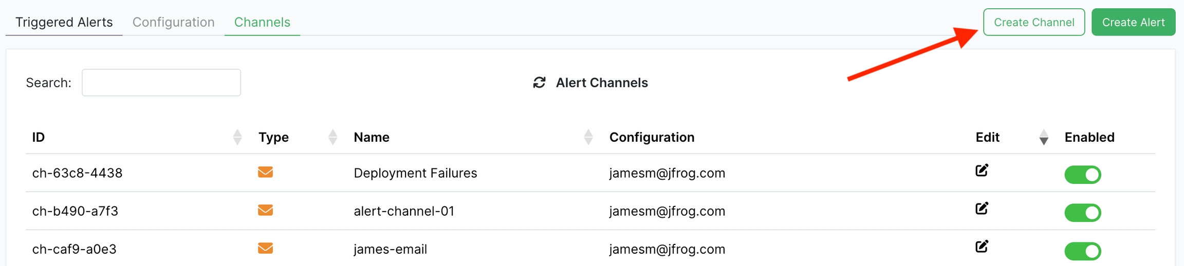Select the Channels tab
This screenshot has height=266, width=1184.
click(x=262, y=22)
